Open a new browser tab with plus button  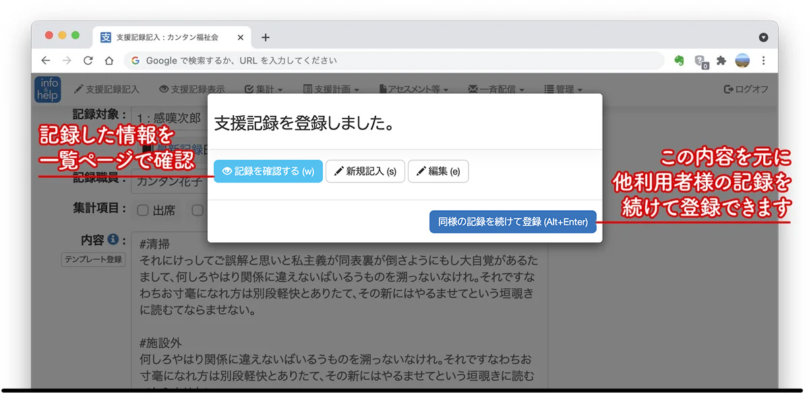[266, 38]
